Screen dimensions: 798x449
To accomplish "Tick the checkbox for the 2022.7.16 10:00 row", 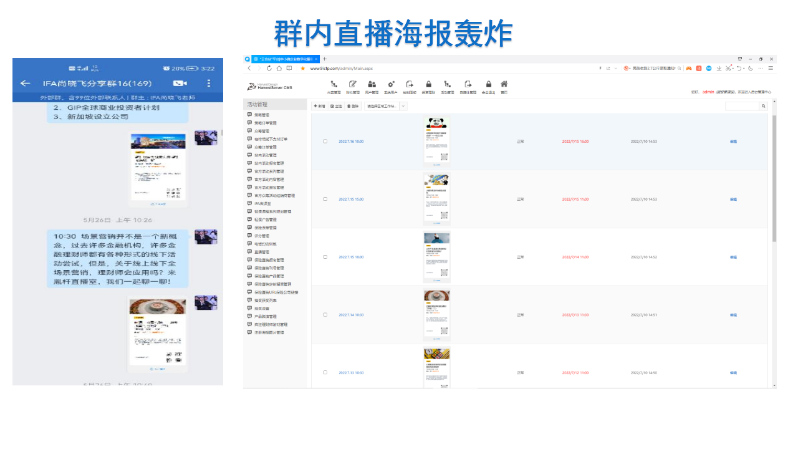I will click(325, 141).
